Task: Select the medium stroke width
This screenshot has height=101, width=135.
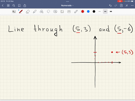Action: (x=105, y=12)
